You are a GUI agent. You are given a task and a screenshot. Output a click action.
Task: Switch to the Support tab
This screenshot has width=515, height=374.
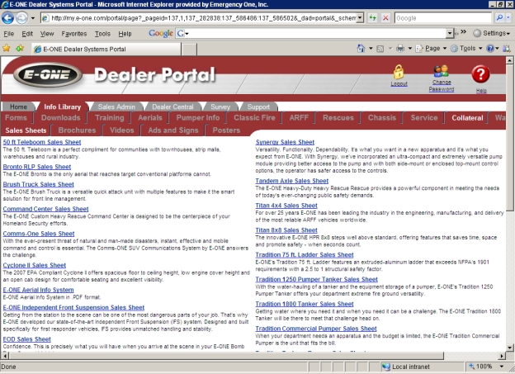tap(258, 107)
